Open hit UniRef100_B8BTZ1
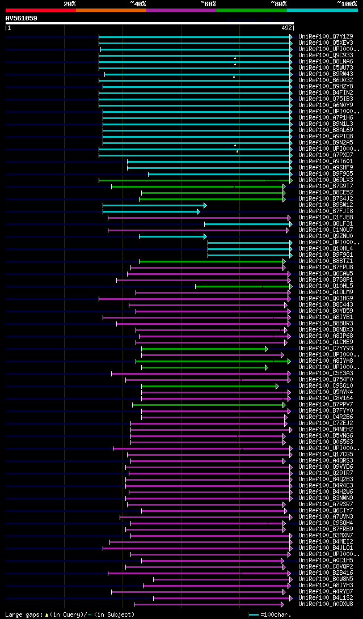Viewport: 363px width, 619px height. [326, 261]
